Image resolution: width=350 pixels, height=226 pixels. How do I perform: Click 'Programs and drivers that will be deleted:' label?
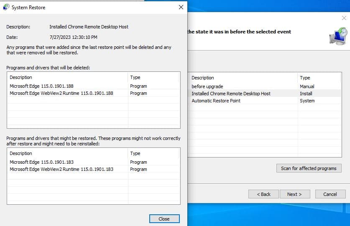(x=48, y=68)
